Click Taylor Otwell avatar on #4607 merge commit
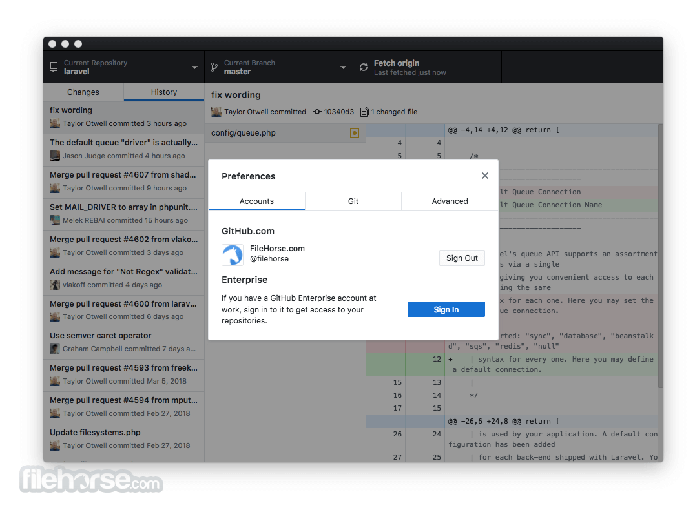Image resolution: width=695 pixels, height=512 pixels. [x=55, y=189]
